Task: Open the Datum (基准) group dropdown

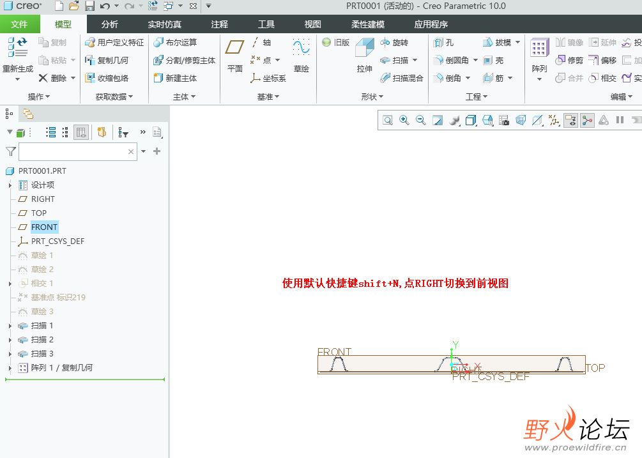Action: (x=268, y=96)
